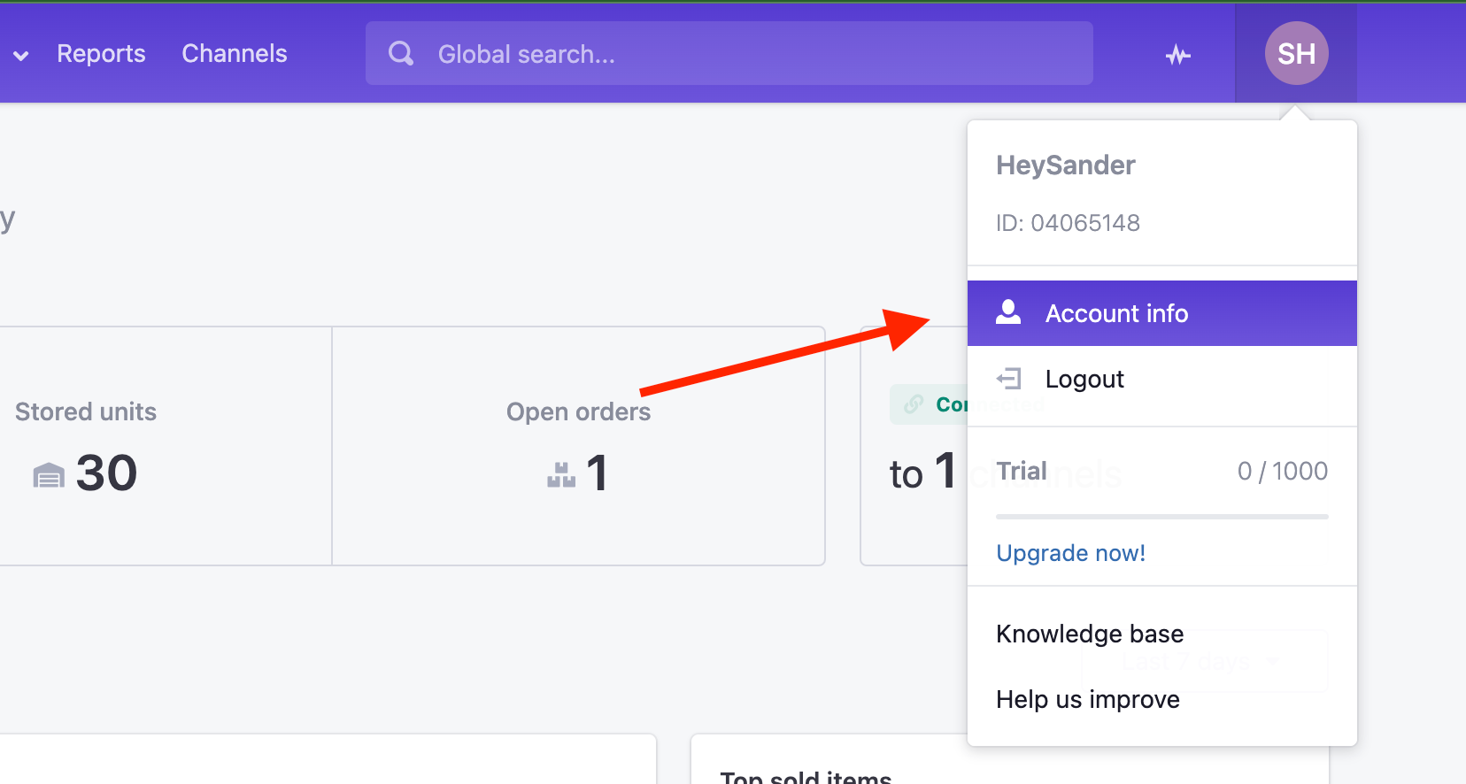This screenshot has width=1466, height=784.
Task: Open the Channels menu
Action: click(235, 54)
